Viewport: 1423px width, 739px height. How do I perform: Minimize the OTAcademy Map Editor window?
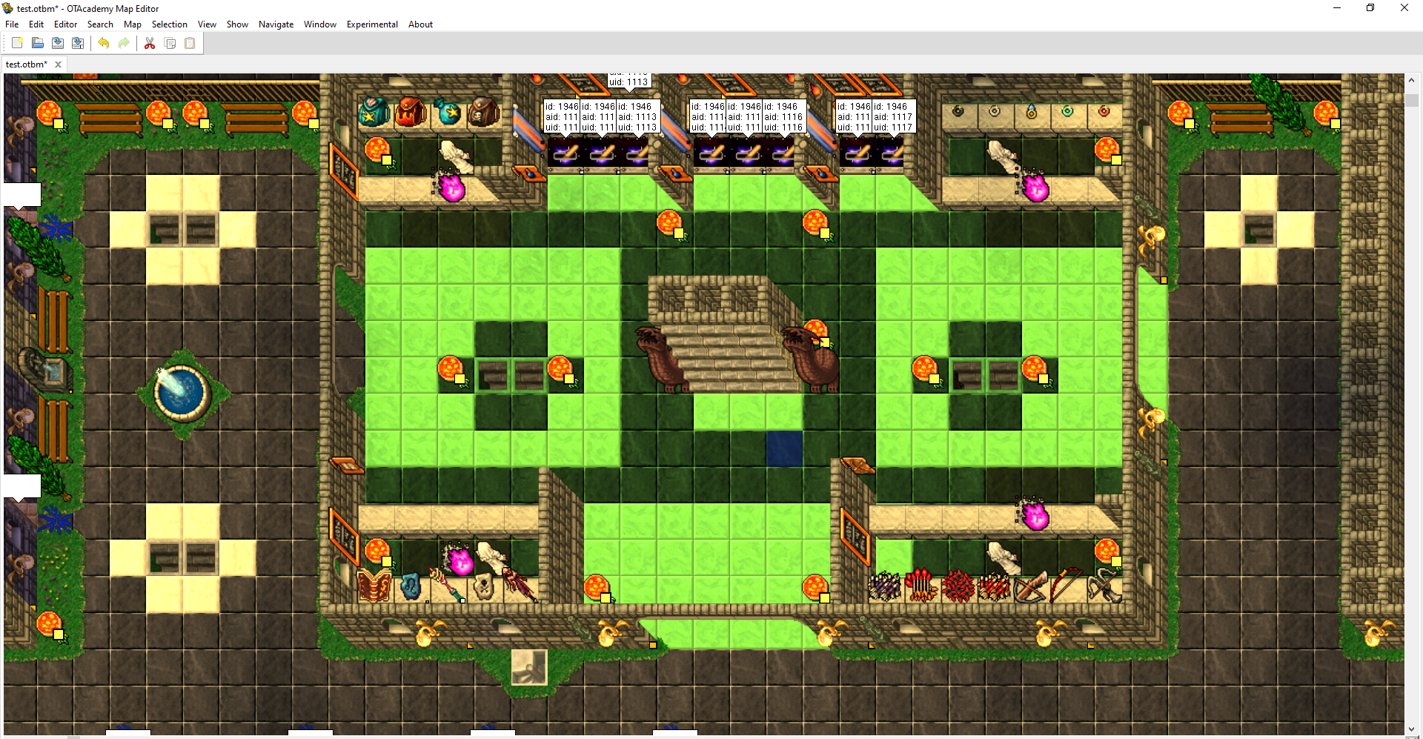pos(1337,8)
